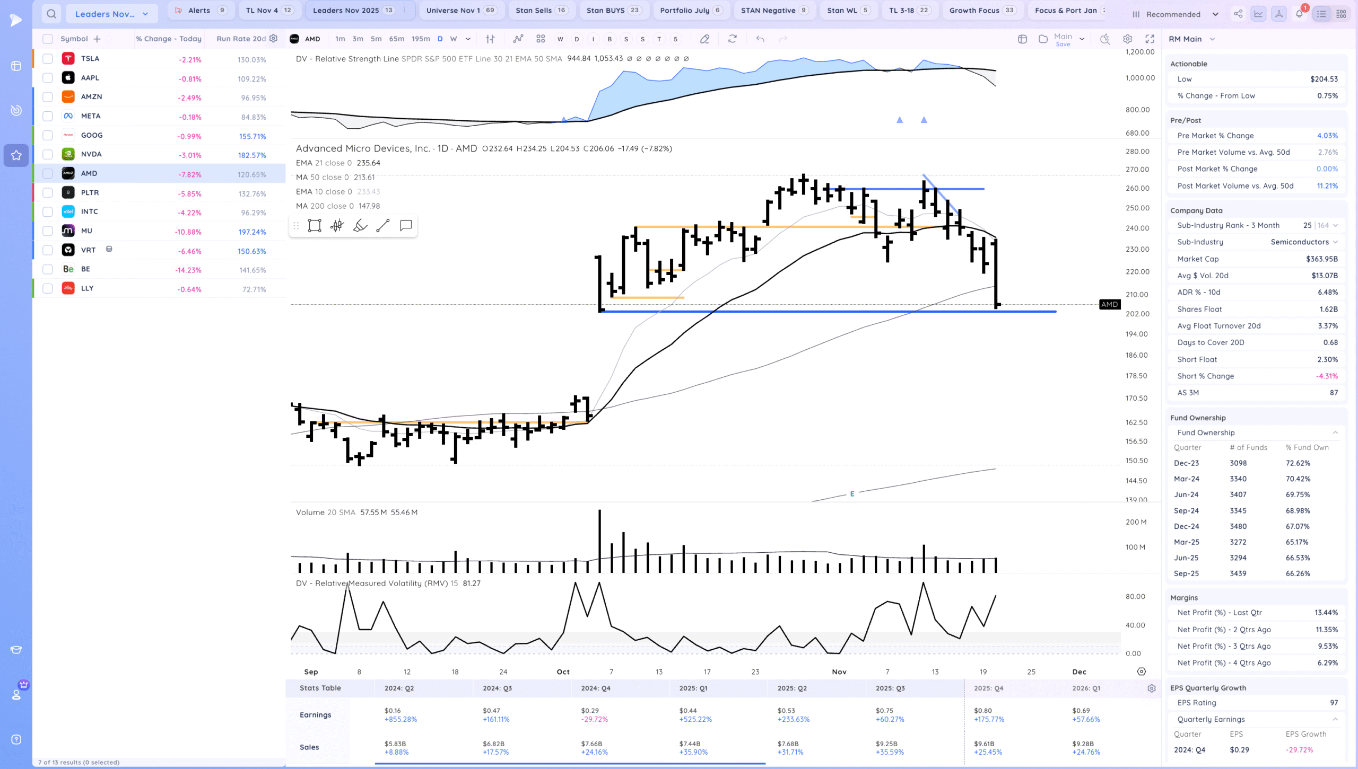Click the undo arrow icon

pyautogui.click(x=760, y=39)
